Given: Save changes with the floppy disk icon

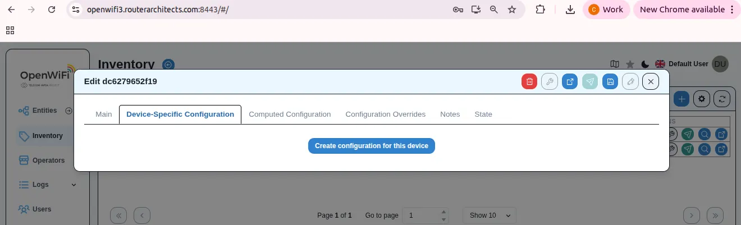Looking at the screenshot, I should pos(610,81).
